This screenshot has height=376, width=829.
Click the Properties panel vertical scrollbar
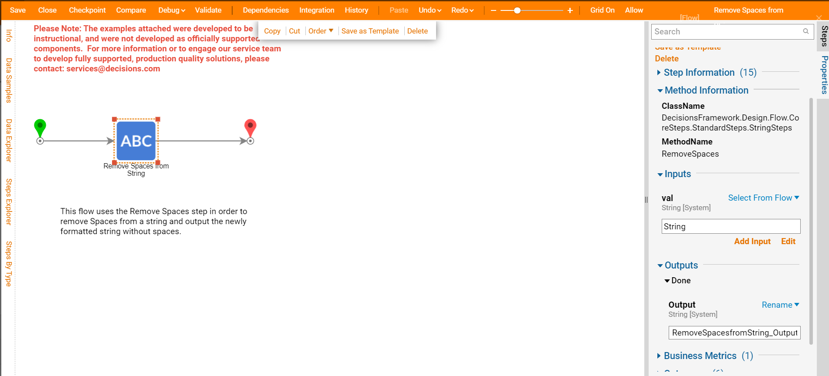[x=811, y=221]
